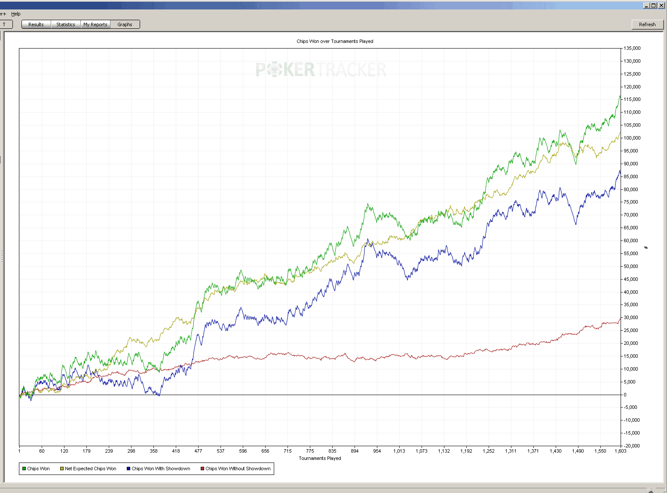The height and width of the screenshot is (493, 667).
Task: Click the '135,000' y-axis value
Action: pos(632,48)
